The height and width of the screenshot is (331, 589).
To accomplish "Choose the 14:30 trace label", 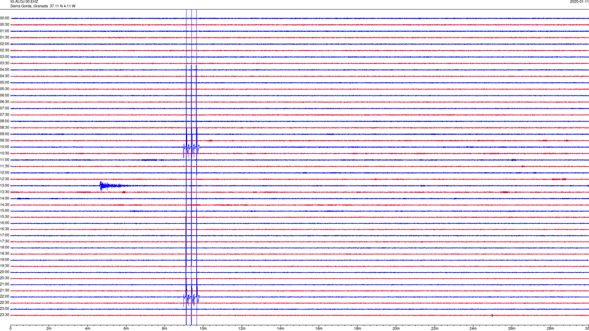I will pyautogui.click(x=4, y=205).
